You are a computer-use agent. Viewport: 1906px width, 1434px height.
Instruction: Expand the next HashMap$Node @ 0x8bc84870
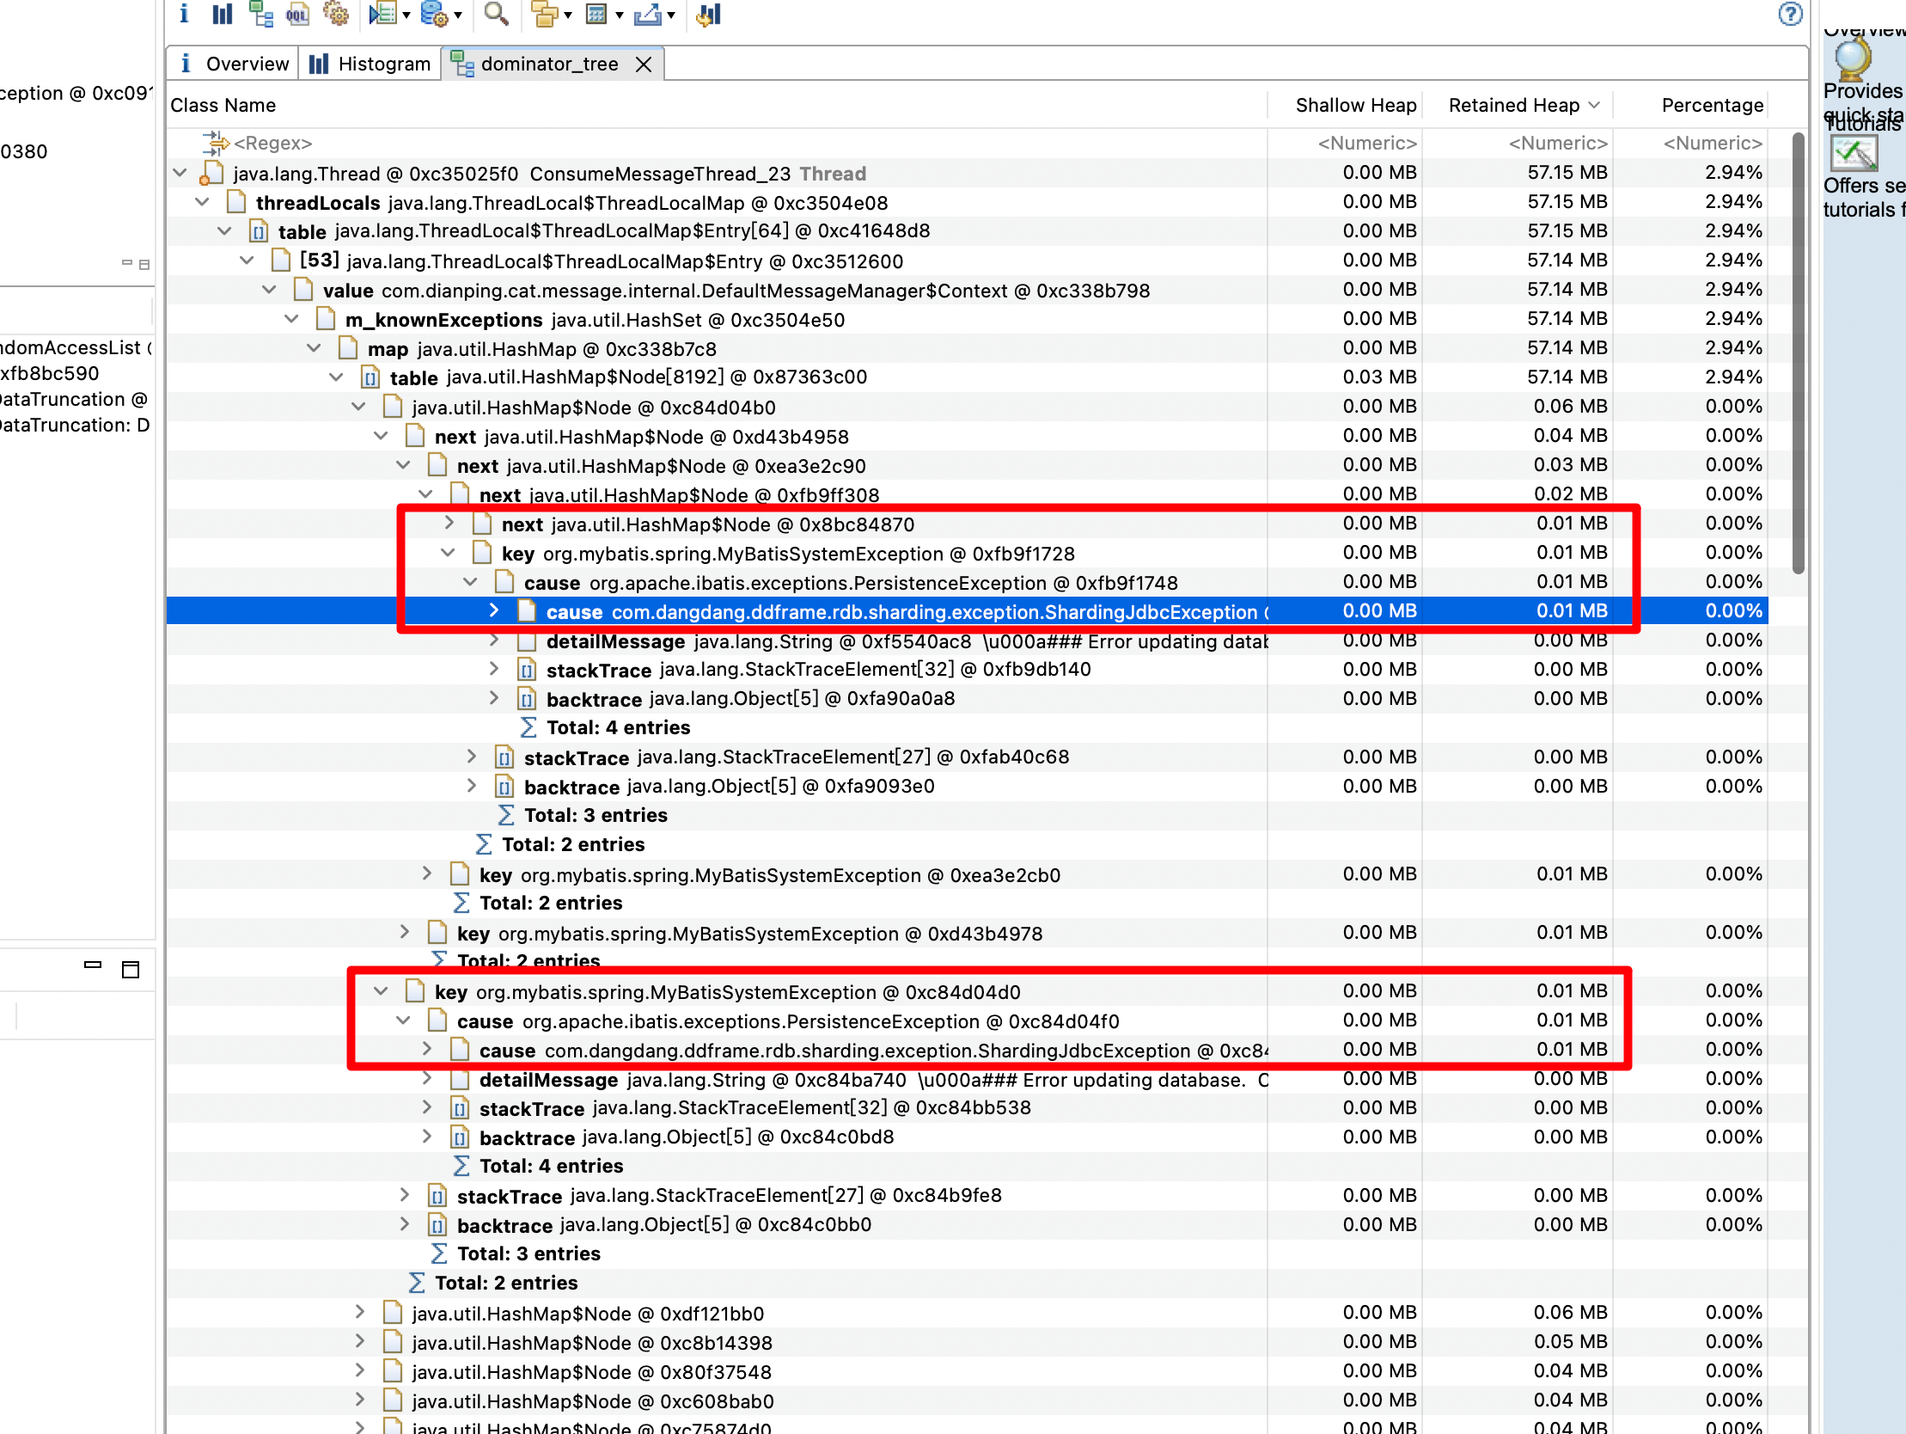449,524
